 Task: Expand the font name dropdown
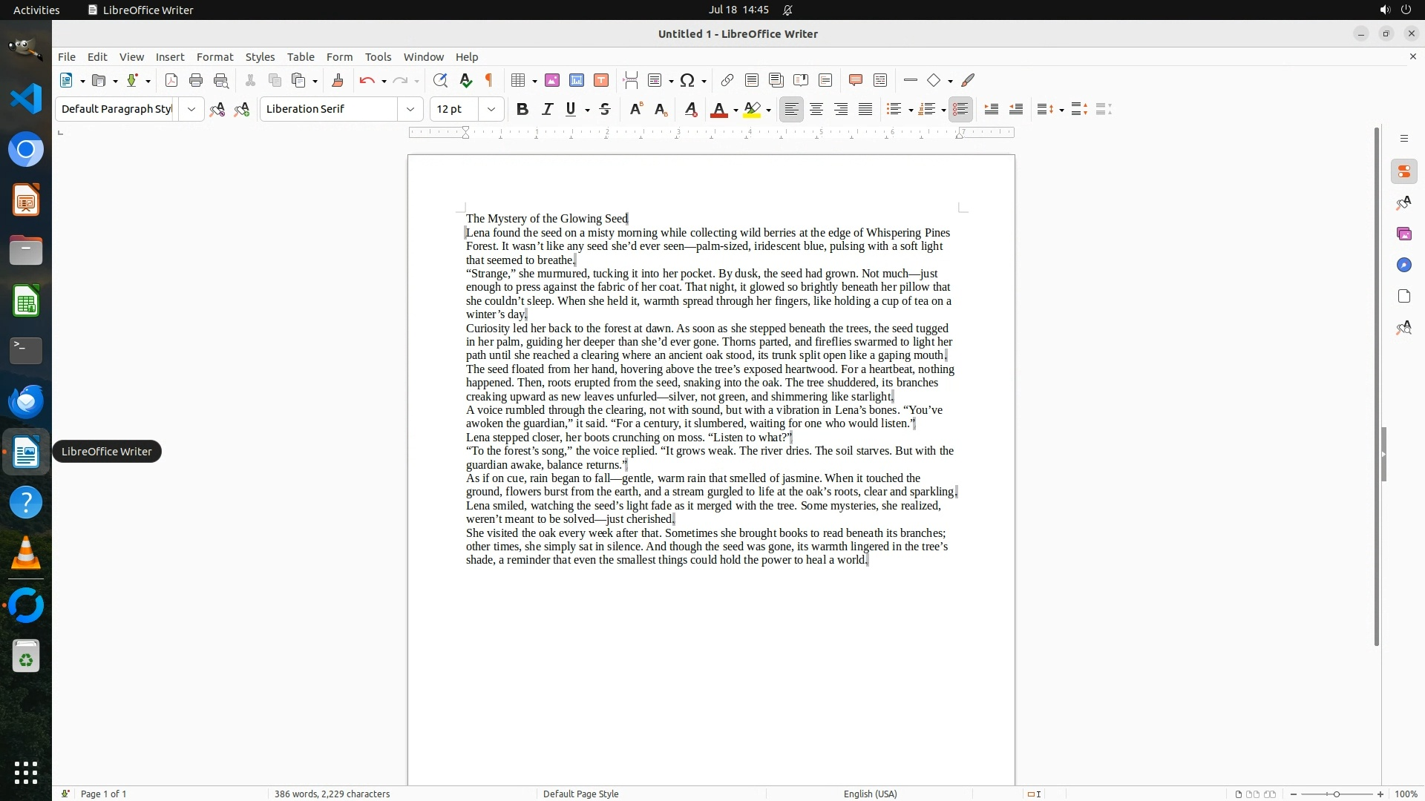pos(410,109)
